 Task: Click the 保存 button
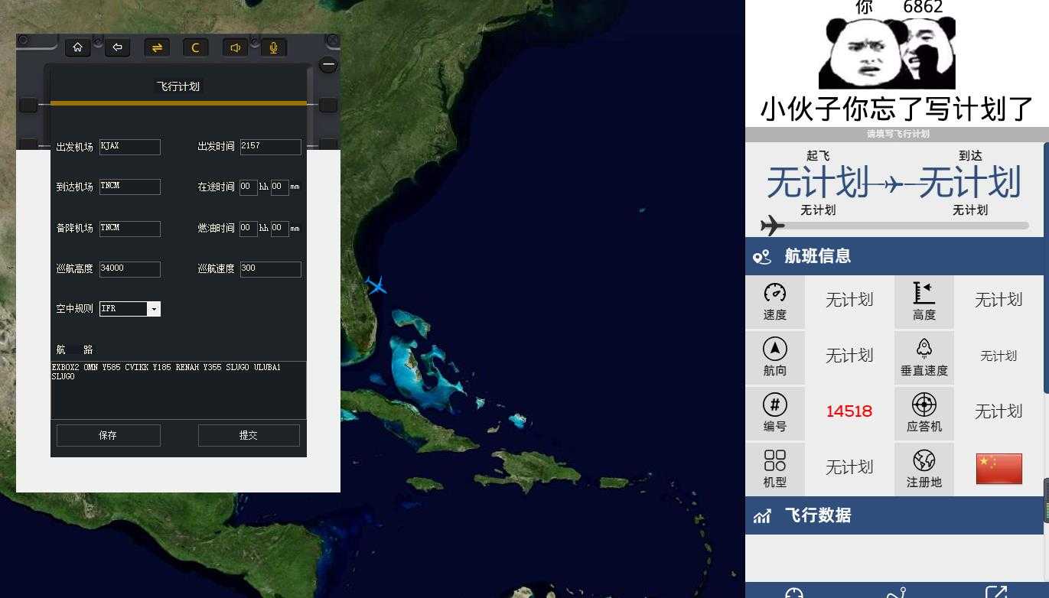(x=108, y=435)
